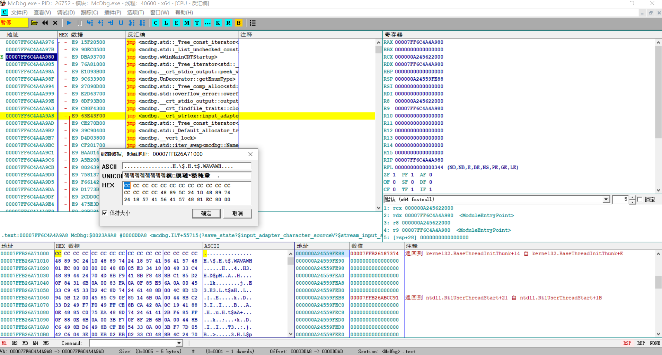Decrease the argument count spinner
This screenshot has width=662, height=355.
(x=633, y=202)
